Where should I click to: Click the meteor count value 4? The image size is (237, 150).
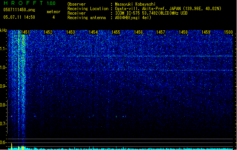tap(54, 17)
